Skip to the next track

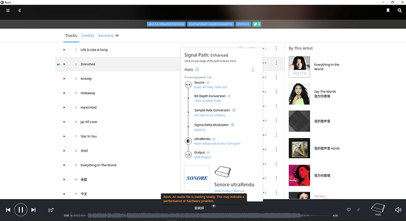tap(34, 210)
